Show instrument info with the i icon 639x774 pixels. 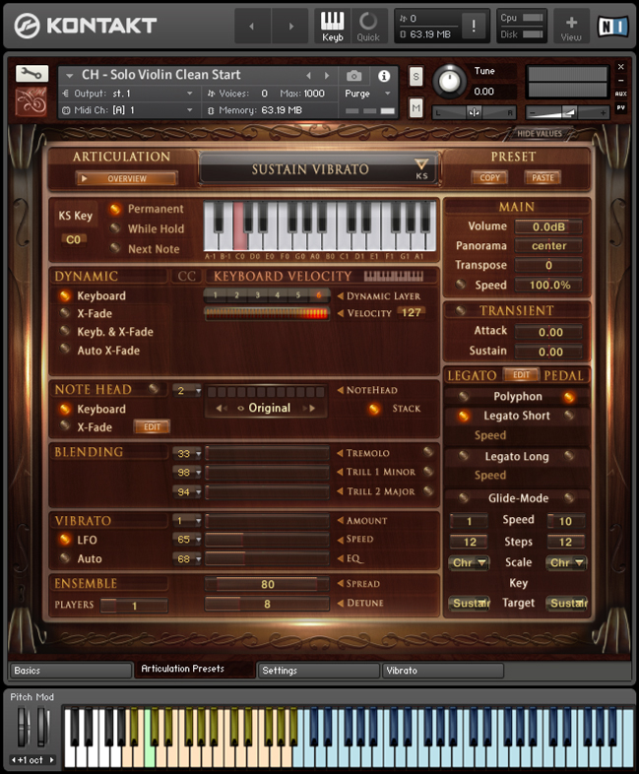(x=384, y=76)
